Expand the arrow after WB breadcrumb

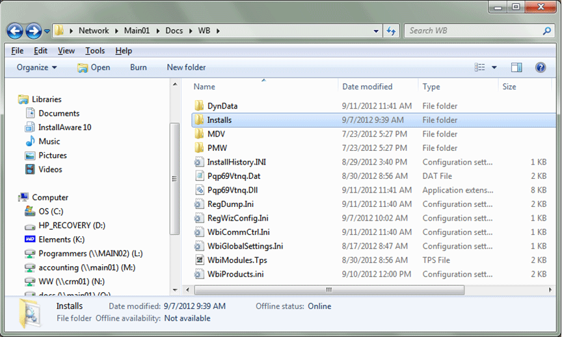[218, 31]
